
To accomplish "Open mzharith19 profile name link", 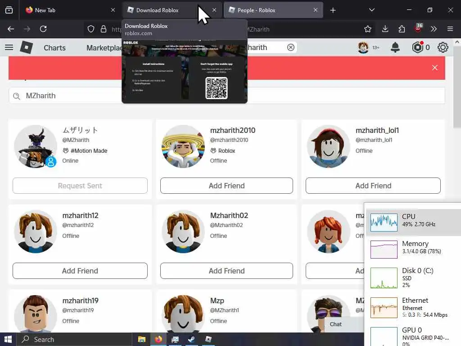I will 80,300.
